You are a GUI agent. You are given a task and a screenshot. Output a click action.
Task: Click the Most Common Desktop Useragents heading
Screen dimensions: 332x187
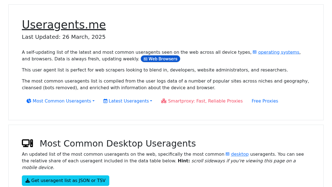(x=118, y=143)
